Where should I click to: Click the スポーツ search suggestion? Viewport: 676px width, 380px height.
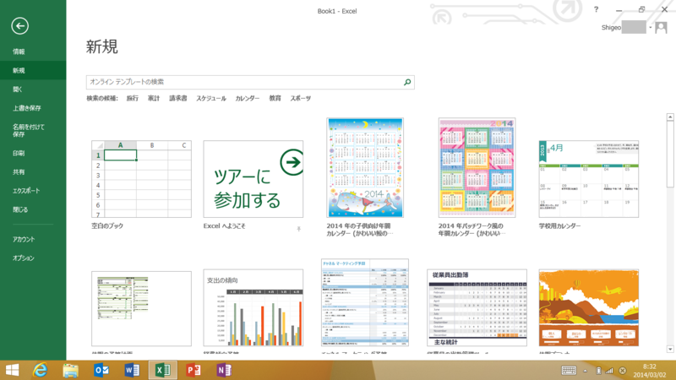(x=301, y=98)
